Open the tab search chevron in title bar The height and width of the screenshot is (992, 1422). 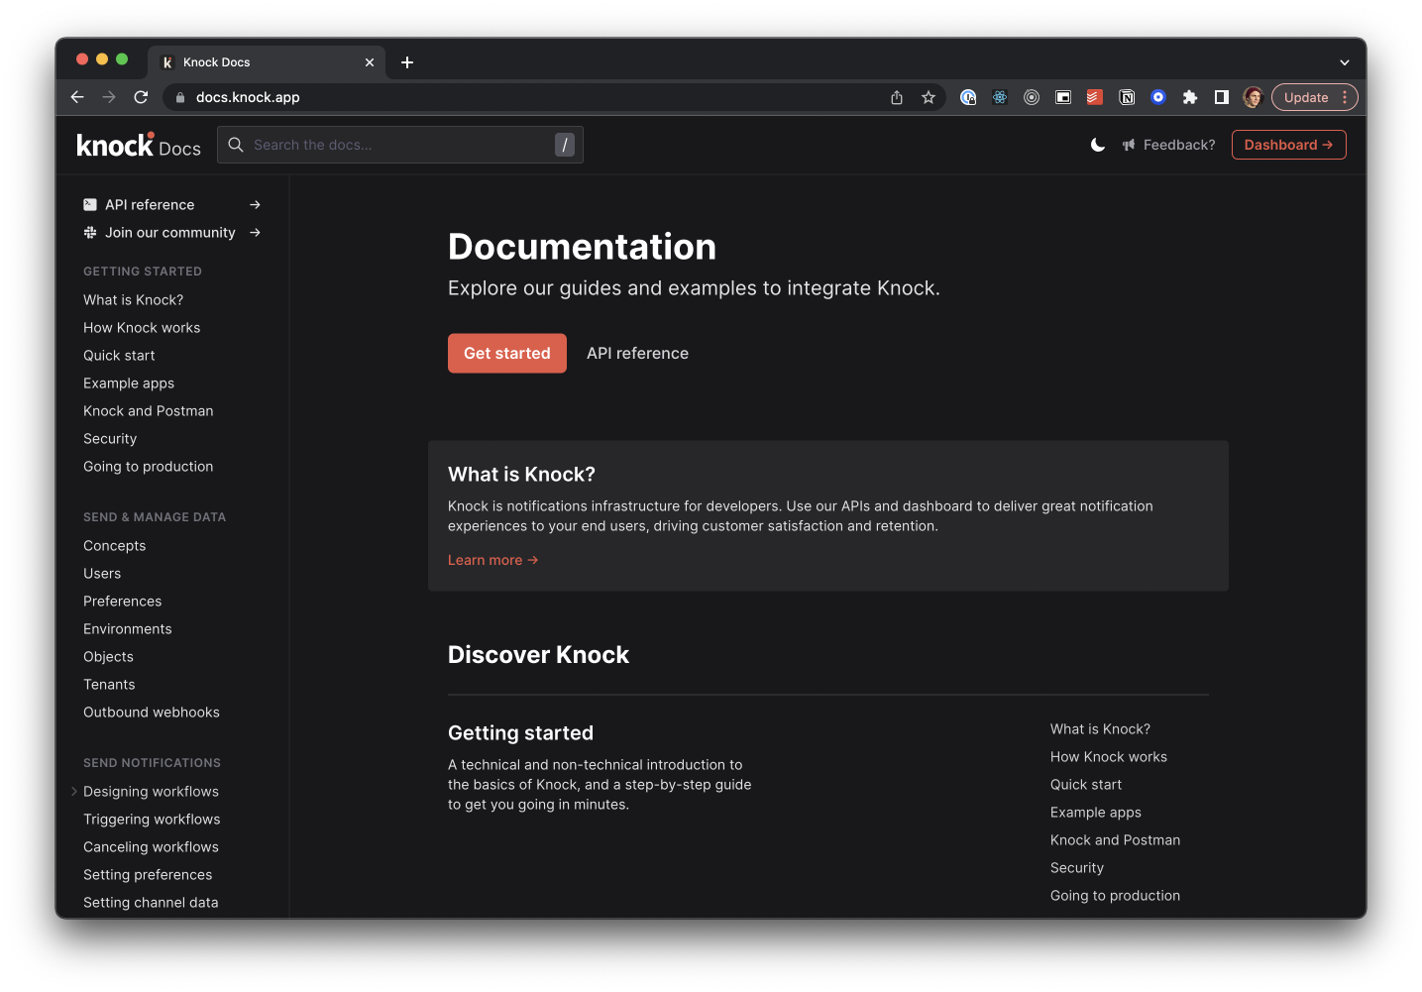[1345, 61]
